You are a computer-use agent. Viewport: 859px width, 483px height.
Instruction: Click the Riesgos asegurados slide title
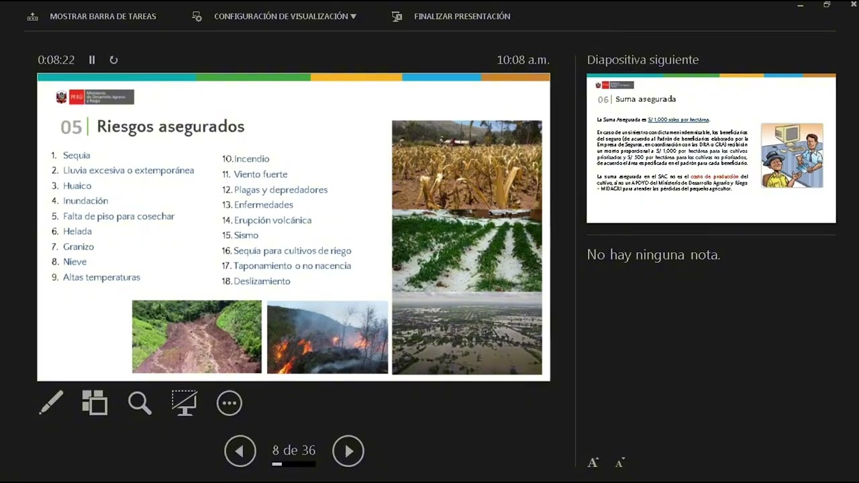point(170,126)
